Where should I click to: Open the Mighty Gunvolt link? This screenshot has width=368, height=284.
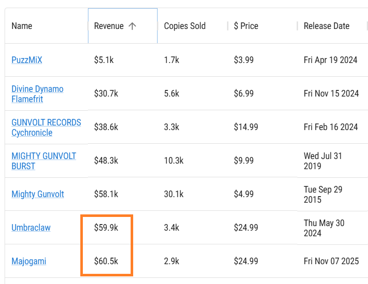[x=38, y=194]
